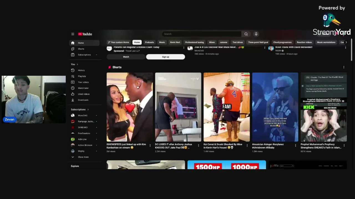Click the N3ON channel avatar beside video title
Image resolution: width=355 pixels, height=199 pixels.
coord(271,48)
